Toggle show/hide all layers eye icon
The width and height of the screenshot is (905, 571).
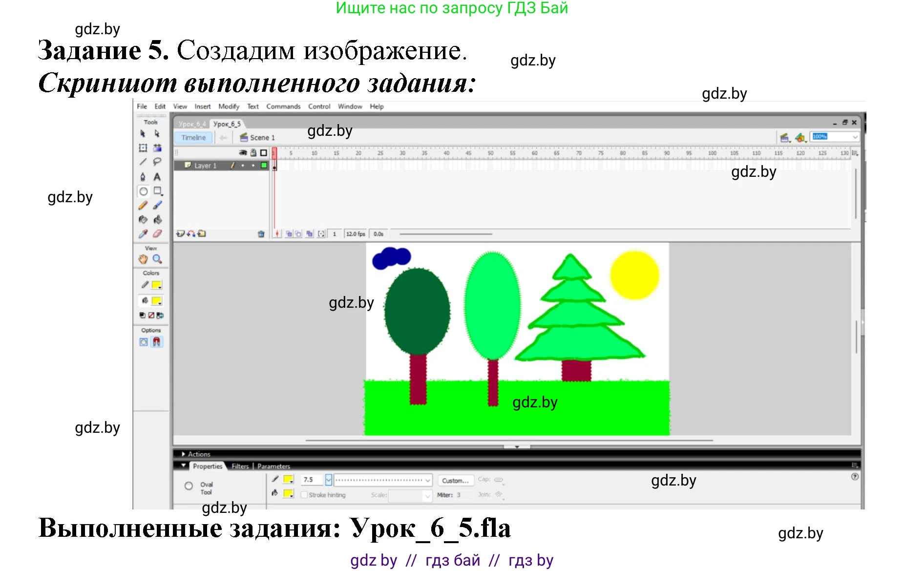tap(242, 152)
